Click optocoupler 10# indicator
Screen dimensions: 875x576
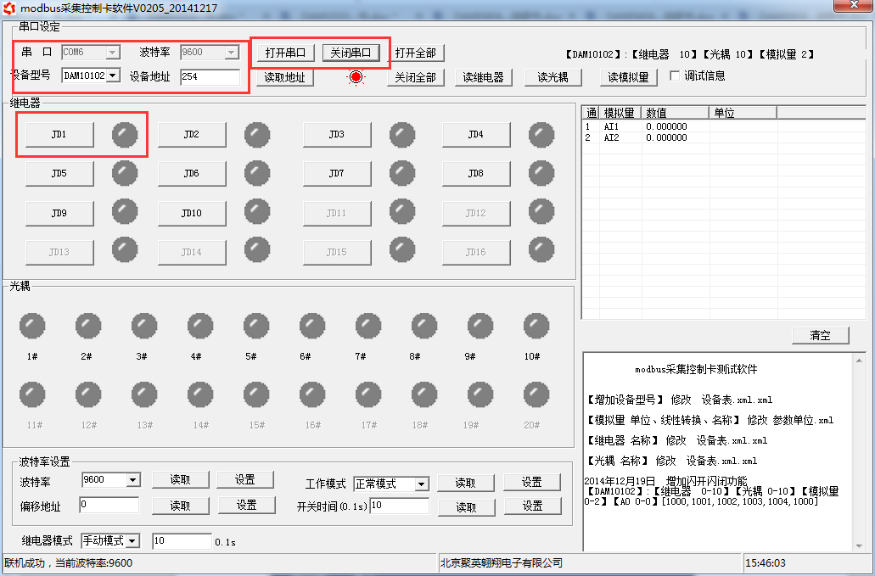pyautogui.click(x=536, y=326)
